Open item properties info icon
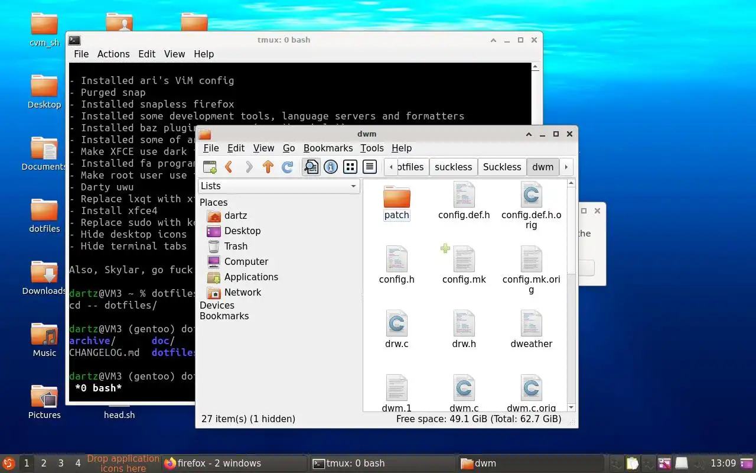The height and width of the screenshot is (473, 756). coord(331,167)
